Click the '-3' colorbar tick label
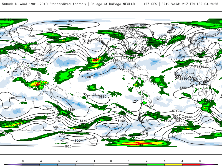The image size is (222, 166). (57, 161)
